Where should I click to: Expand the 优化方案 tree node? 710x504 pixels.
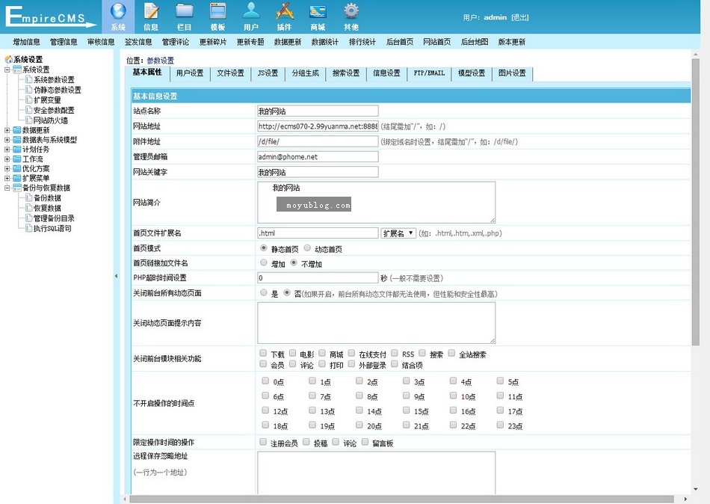[7, 168]
